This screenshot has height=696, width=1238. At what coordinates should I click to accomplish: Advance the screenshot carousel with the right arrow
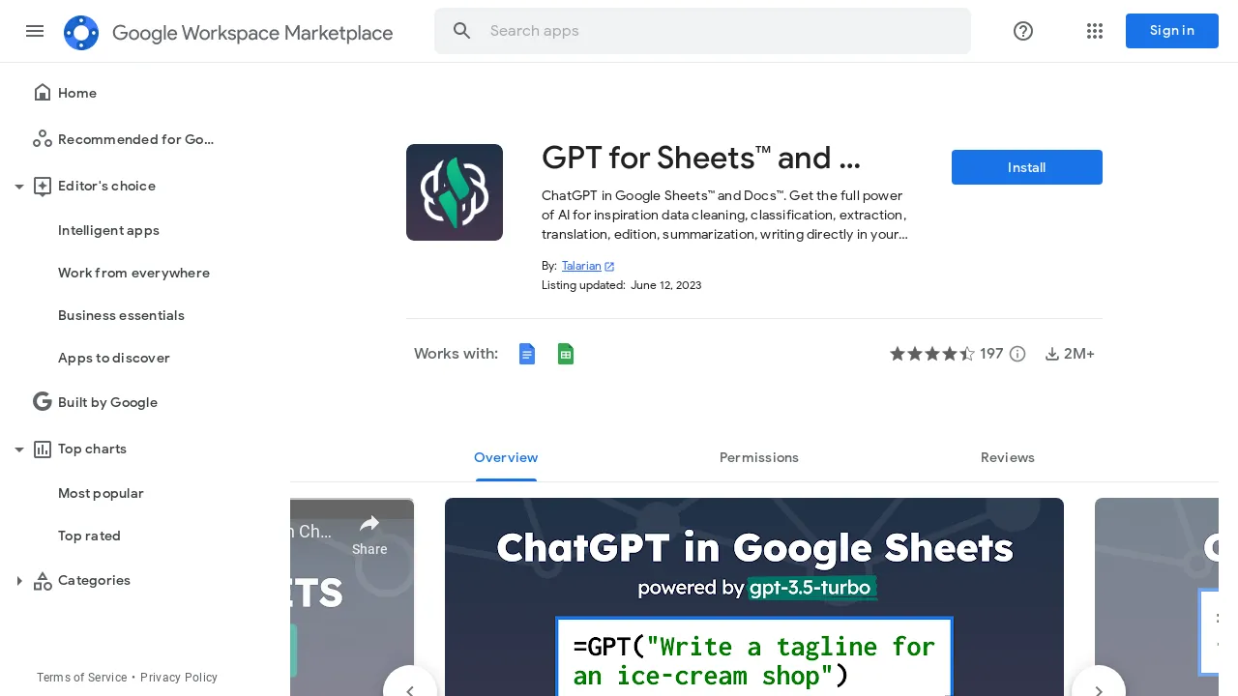1099,692
